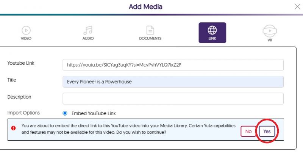303x152 pixels.
Task: Open the AUDIO tab label
Action: point(88,39)
